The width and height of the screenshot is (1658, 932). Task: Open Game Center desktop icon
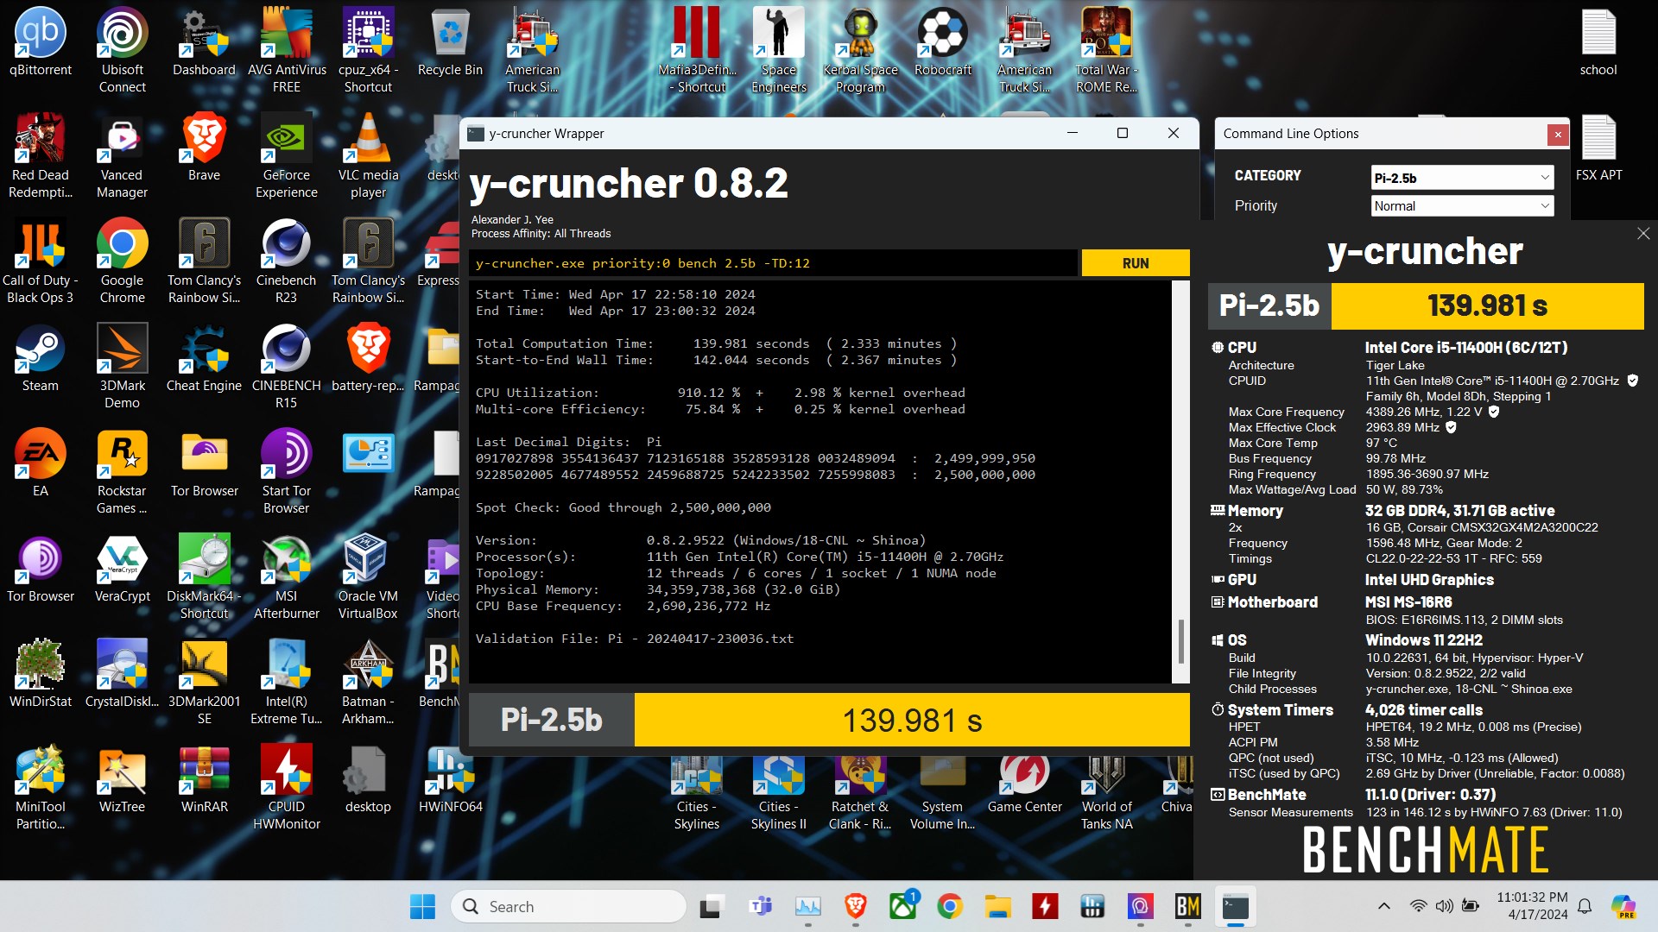1025,784
